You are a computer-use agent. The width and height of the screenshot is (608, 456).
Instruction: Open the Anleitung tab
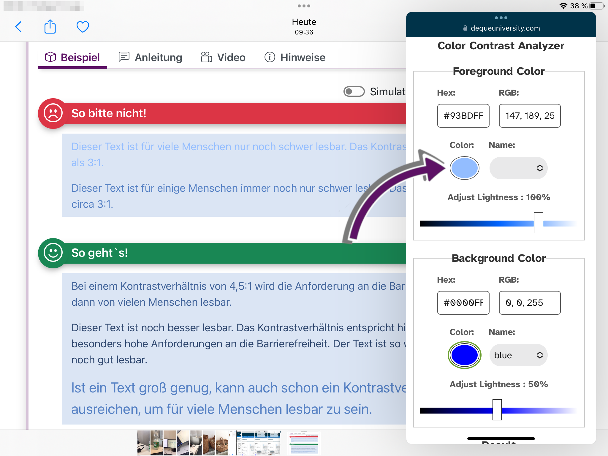tap(150, 57)
